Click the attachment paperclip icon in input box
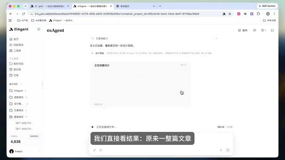The width and height of the screenshot is (285, 160). (x=94, y=150)
